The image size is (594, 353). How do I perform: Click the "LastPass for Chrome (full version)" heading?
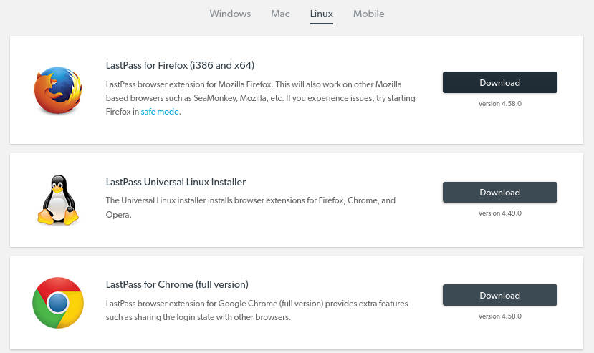pos(177,284)
